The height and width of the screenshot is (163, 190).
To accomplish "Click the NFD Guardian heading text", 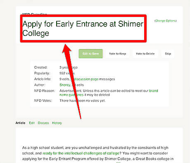I will tap(35, 14).
